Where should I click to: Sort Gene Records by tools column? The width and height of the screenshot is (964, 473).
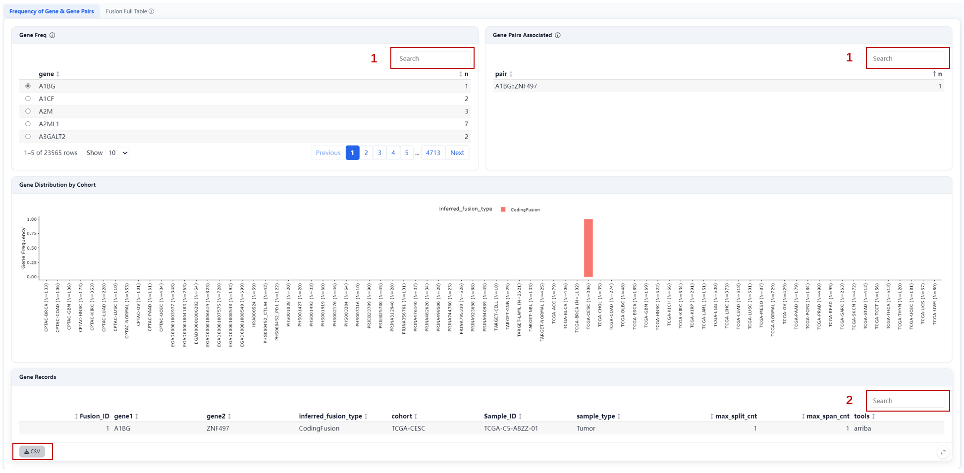(865, 416)
